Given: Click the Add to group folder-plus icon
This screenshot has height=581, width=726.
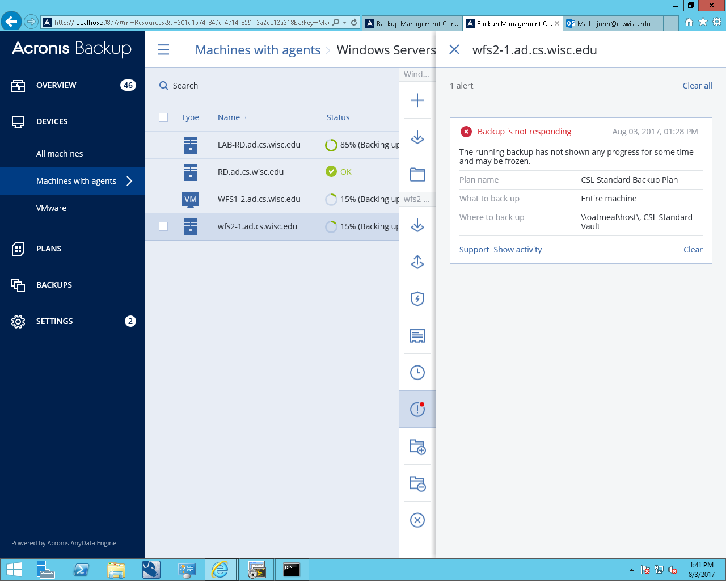Looking at the screenshot, I should [417, 447].
